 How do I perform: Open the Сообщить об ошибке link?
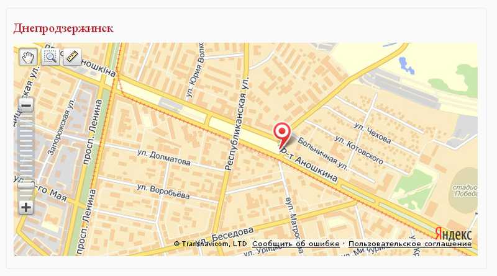296,244
